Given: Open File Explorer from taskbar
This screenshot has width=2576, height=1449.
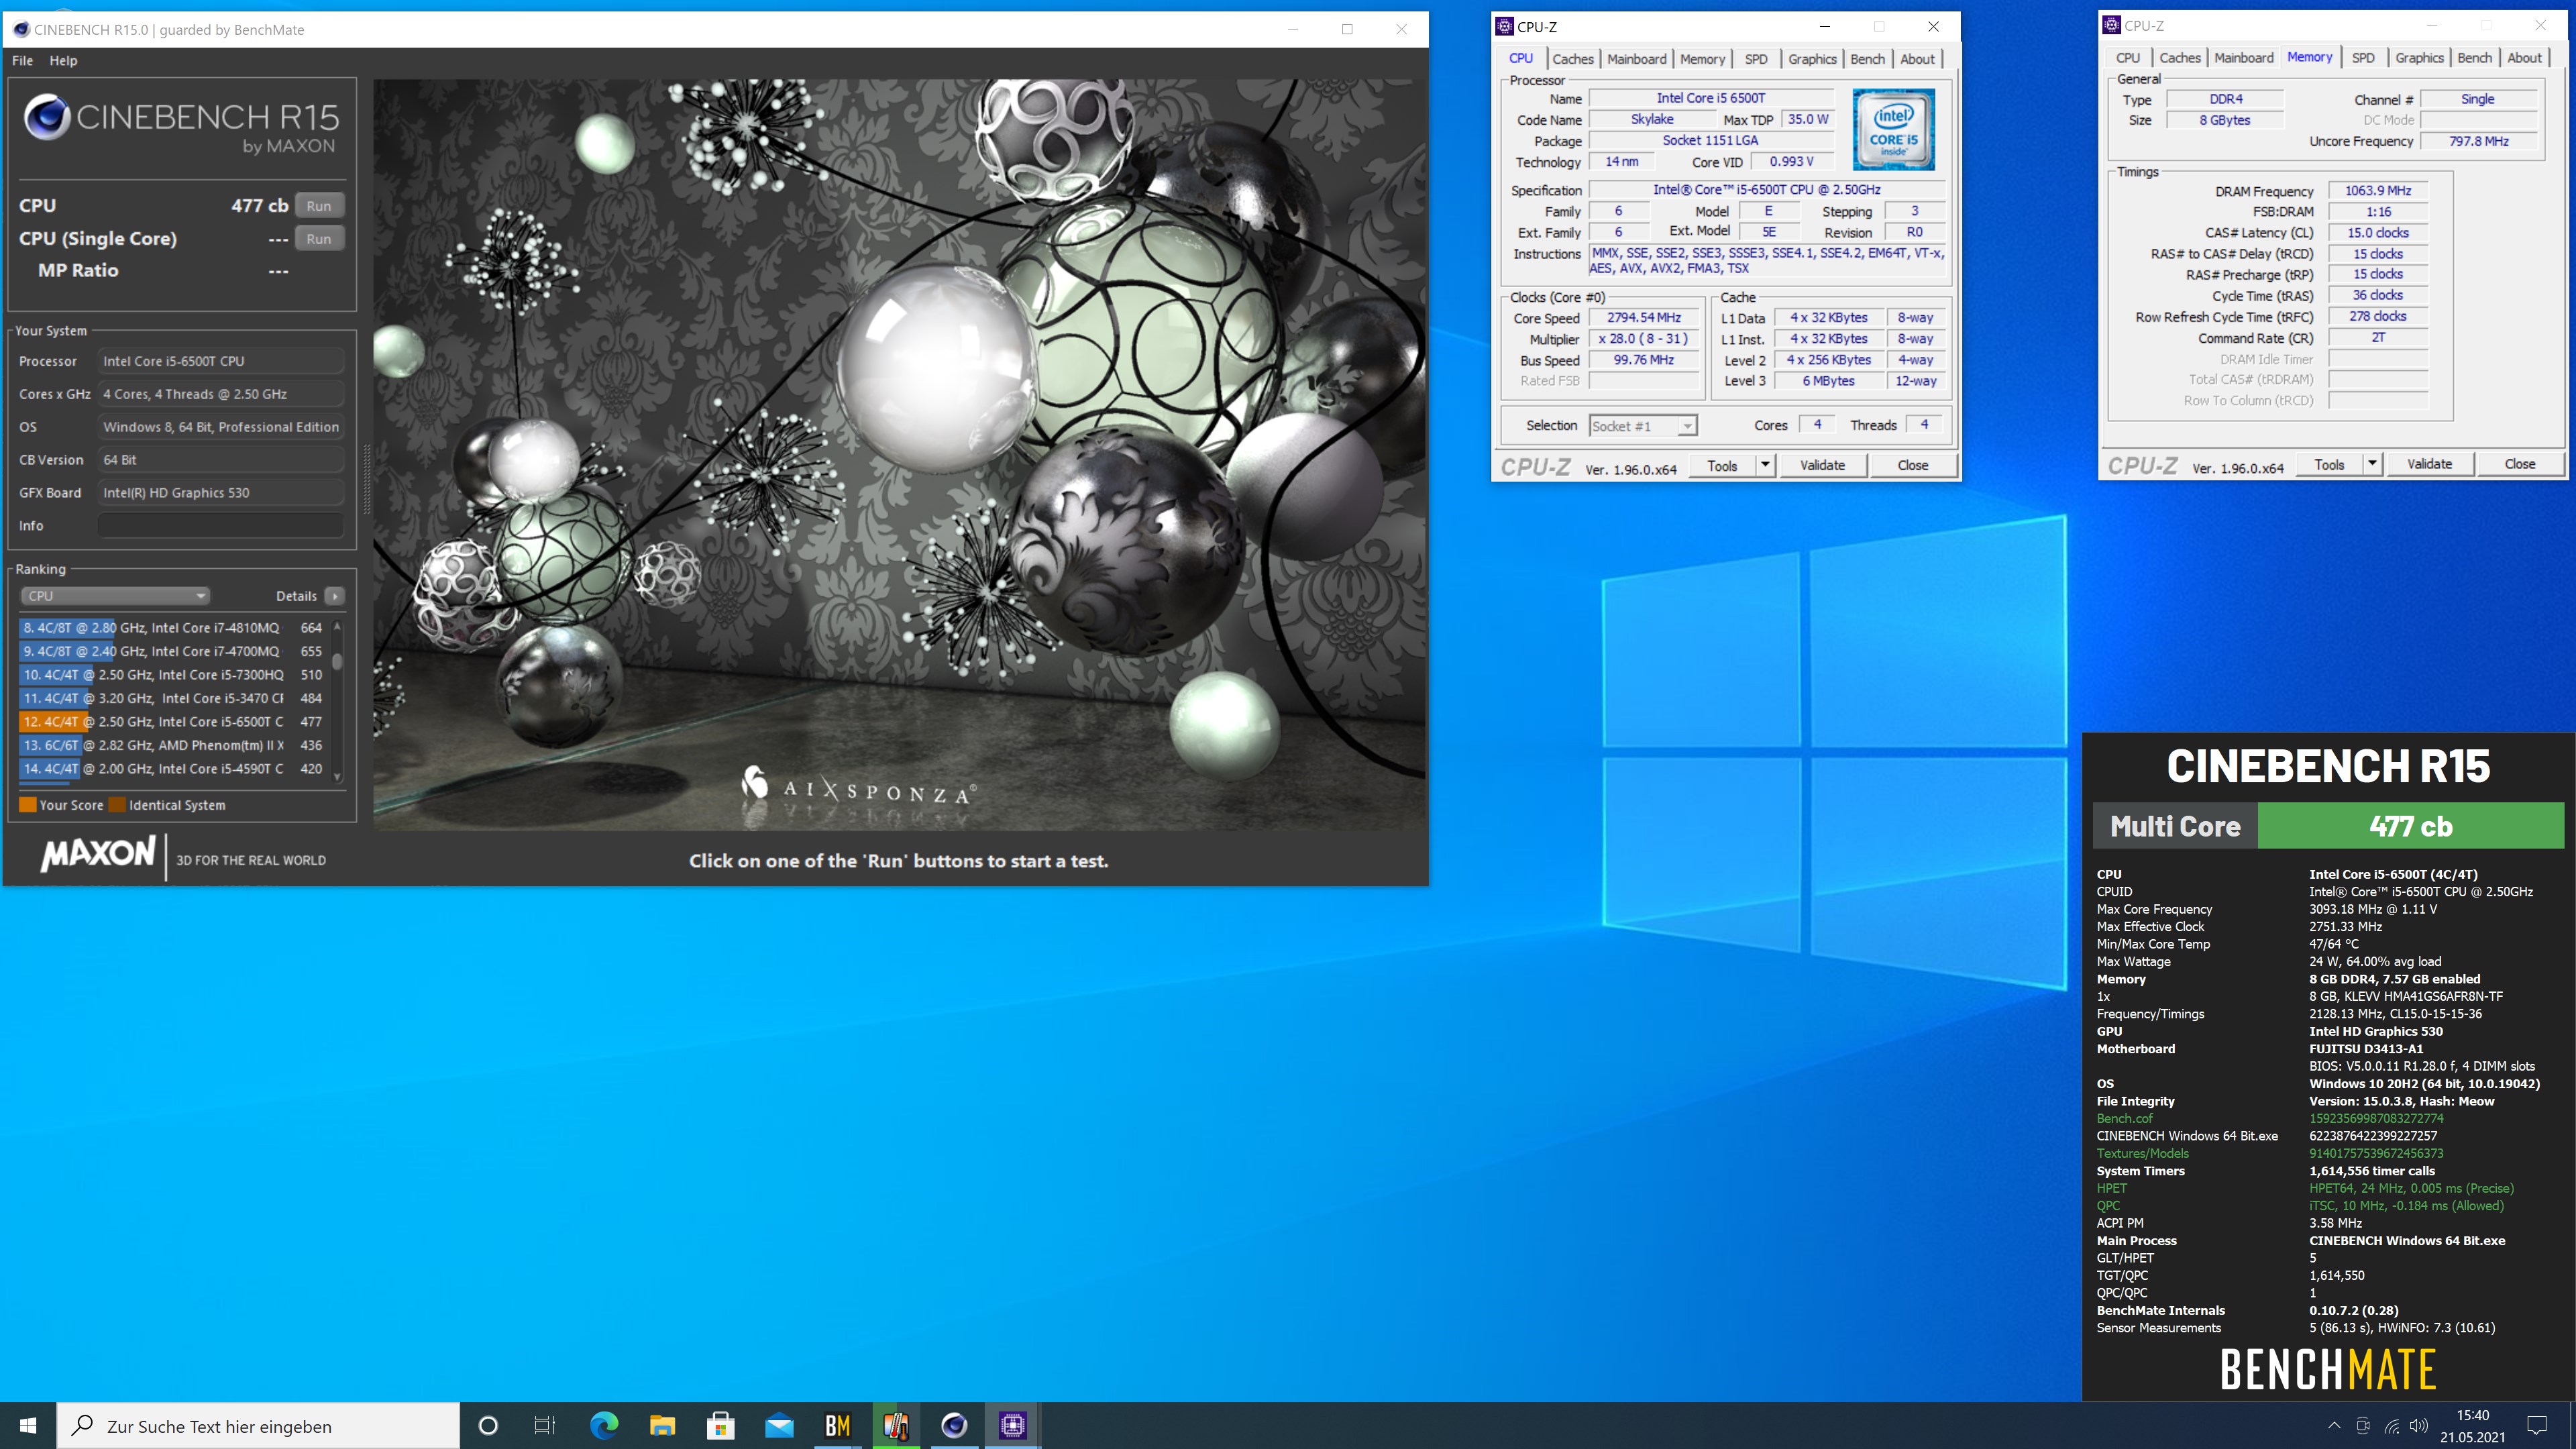Looking at the screenshot, I should pos(662,1425).
